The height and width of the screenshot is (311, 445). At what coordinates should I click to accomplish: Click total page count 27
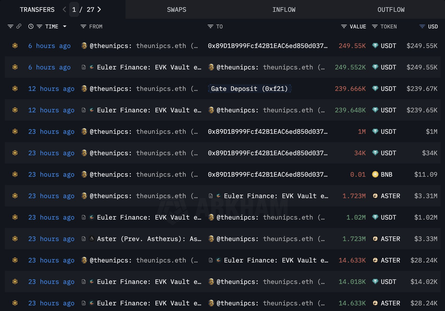point(90,10)
